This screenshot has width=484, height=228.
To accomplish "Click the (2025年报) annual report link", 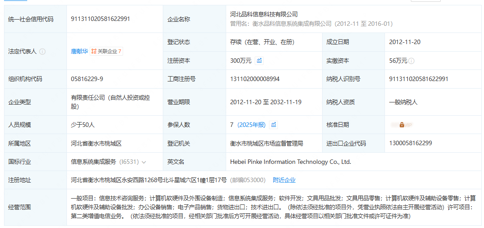I will coord(252,125).
